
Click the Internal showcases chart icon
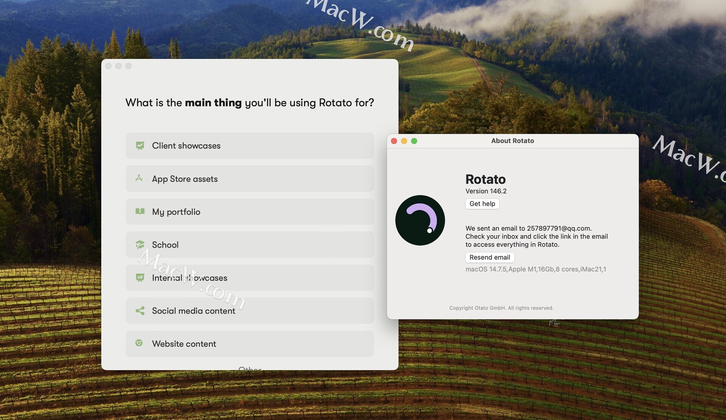tap(140, 278)
